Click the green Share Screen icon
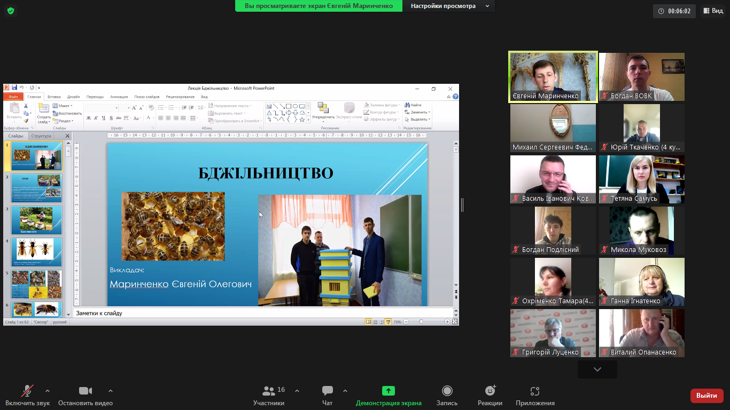The width and height of the screenshot is (730, 410). click(389, 391)
